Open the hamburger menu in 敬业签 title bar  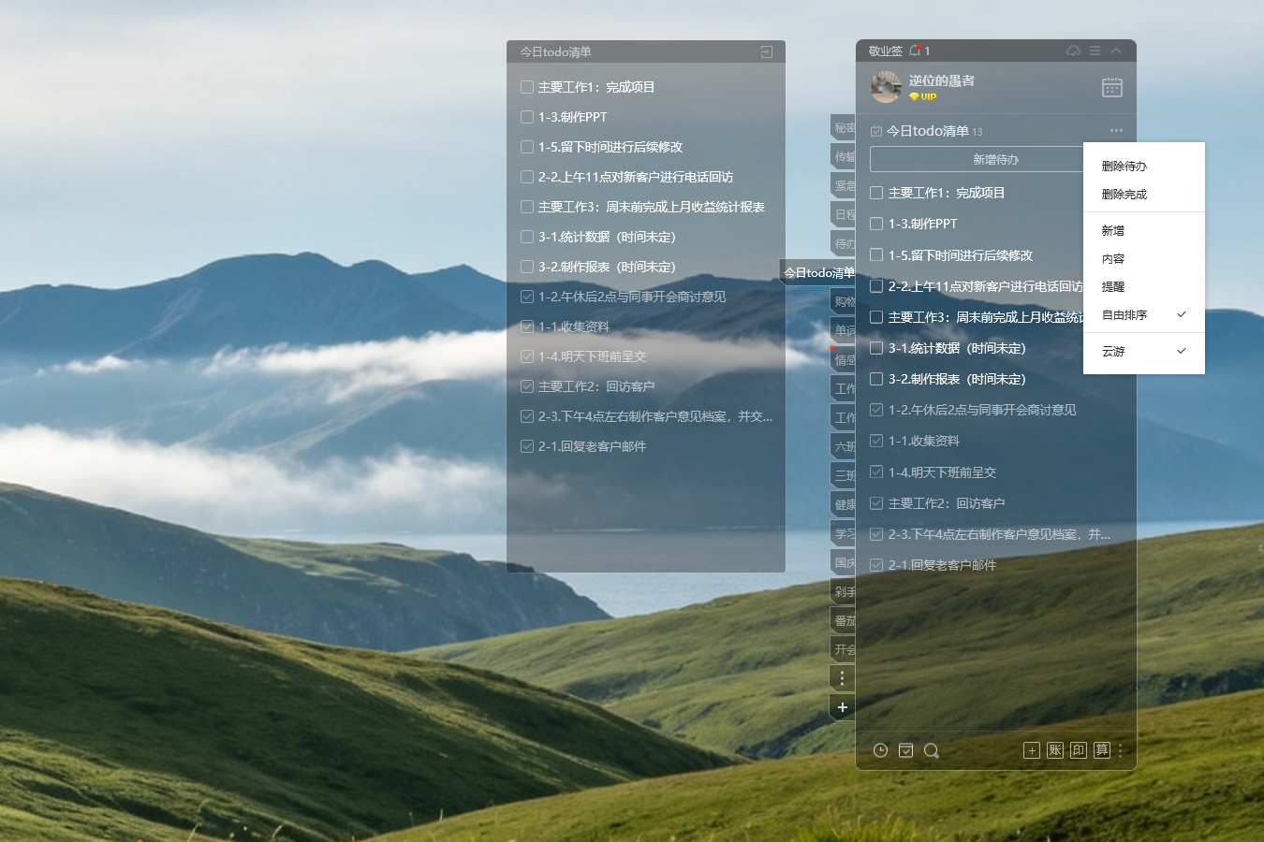(1095, 51)
